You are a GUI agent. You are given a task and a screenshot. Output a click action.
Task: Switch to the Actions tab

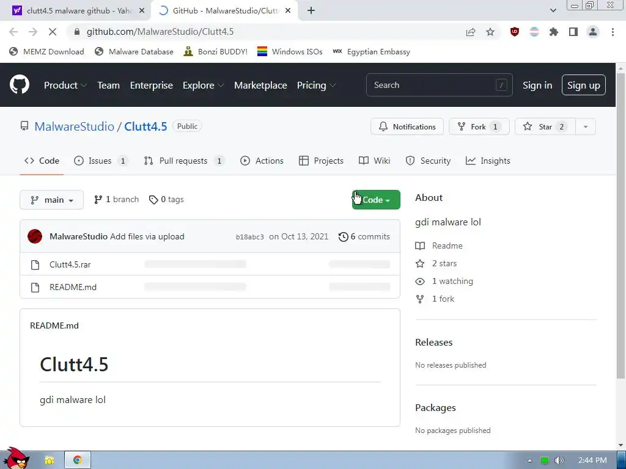[x=262, y=161]
